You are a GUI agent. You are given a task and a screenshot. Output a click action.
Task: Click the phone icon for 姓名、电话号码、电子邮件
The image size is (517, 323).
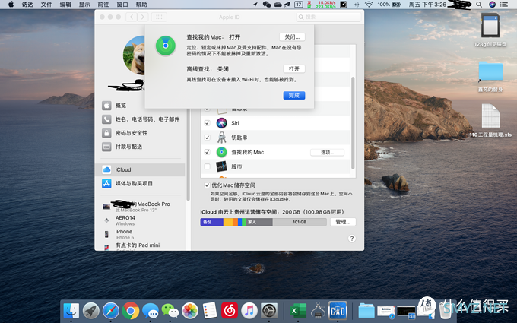(x=106, y=119)
